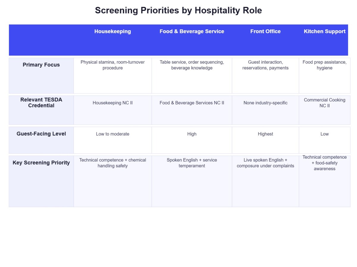
Task: Select the Front Office column header
Action: pos(265,40)
